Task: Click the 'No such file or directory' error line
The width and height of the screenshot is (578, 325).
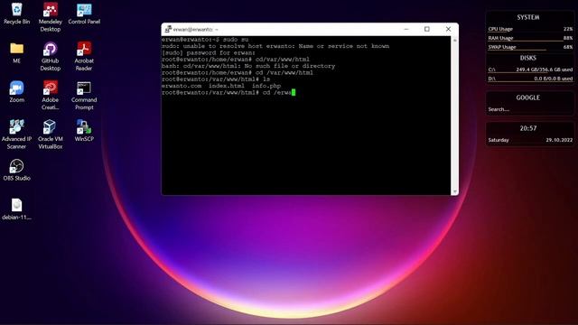Action: click(x=248, y=66)
